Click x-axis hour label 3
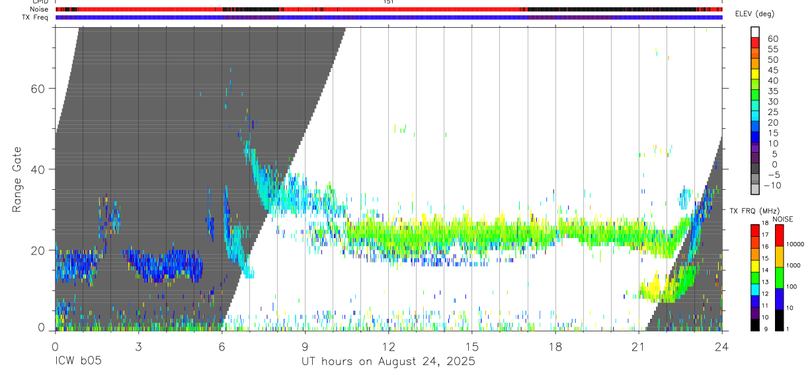The height and width of the screenshot is (375, 812). tap(139, 347)
